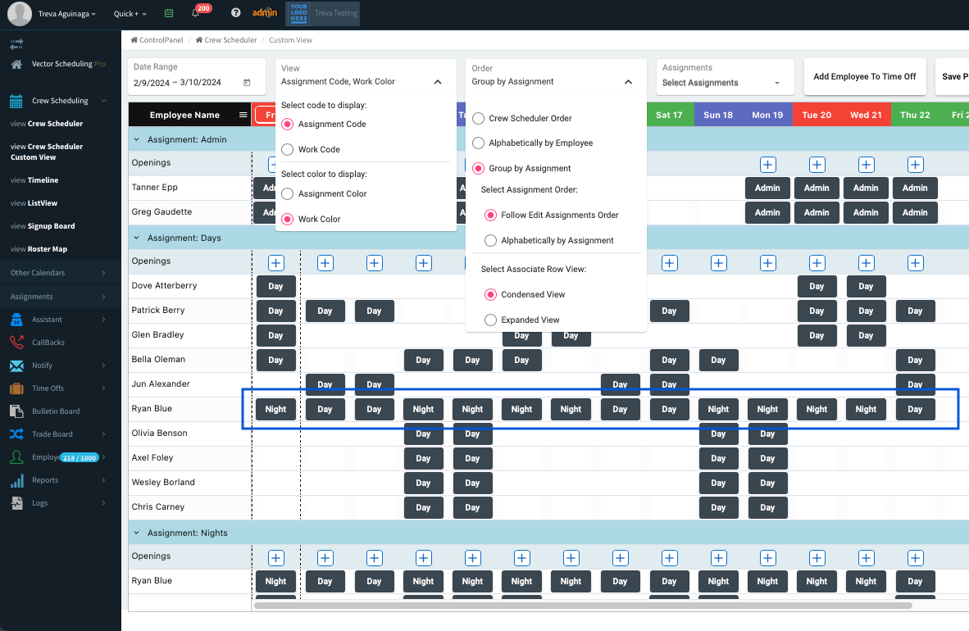Select Assignment Color radio option
This screenshot has height=631, width=969.
(287, 194)
